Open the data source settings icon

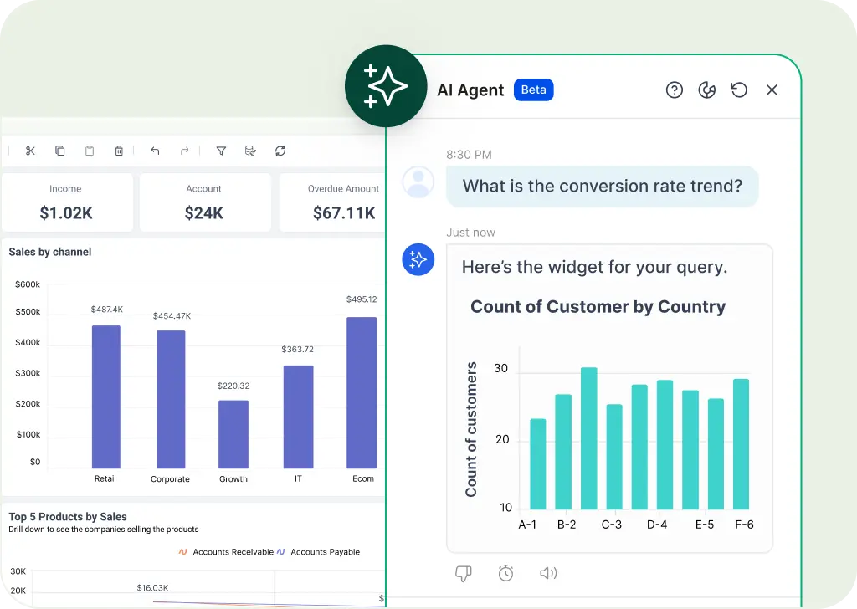(x=250, y=151)
